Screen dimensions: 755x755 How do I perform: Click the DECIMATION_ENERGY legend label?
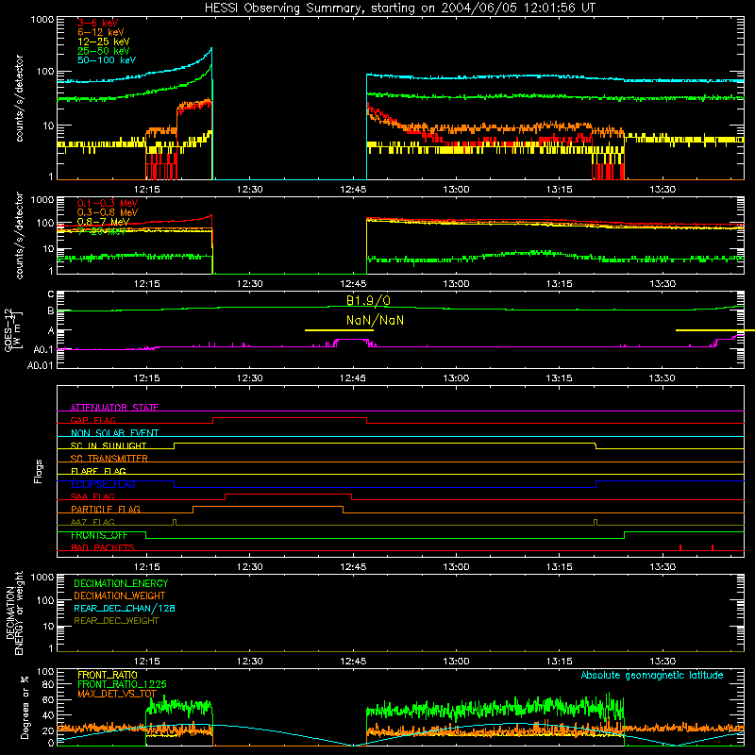pyautogui.click(x=121, y=583)
